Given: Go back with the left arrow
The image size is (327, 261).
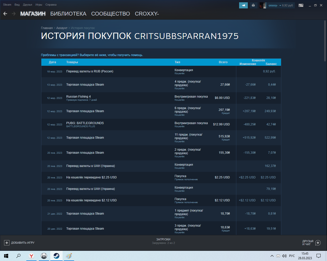Looking at the screenshot, I should tap(5, 14).
